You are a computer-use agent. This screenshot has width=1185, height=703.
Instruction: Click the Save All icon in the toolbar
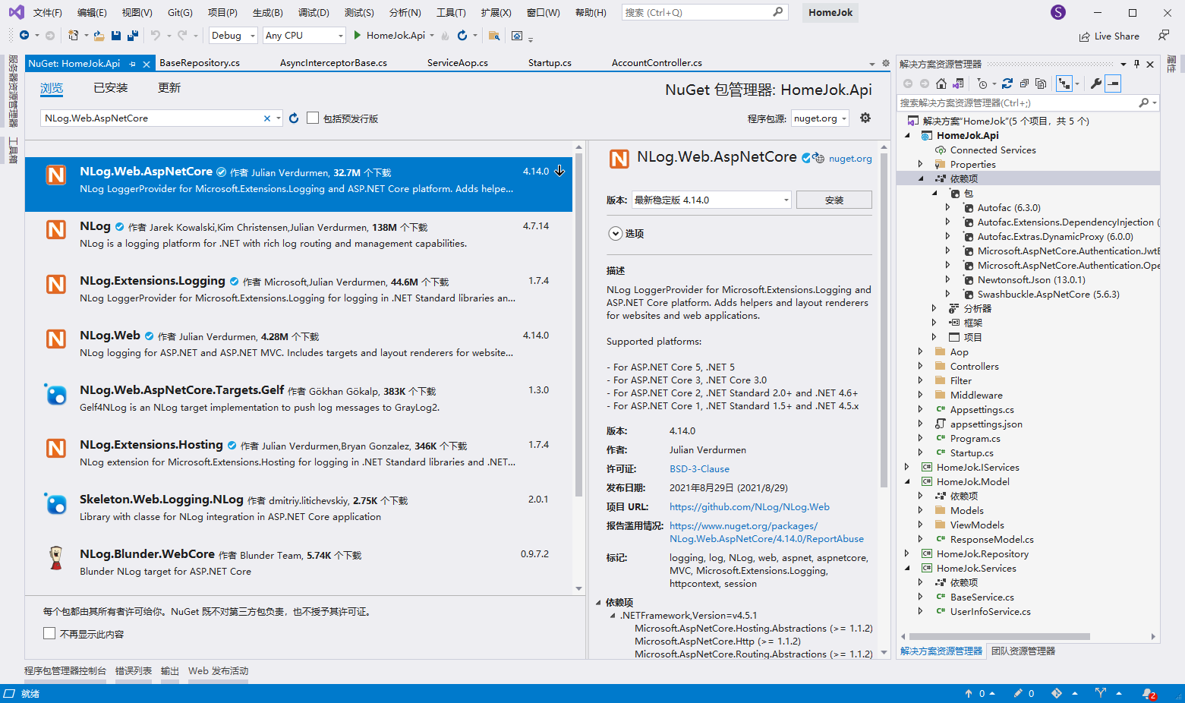[133, 36]
